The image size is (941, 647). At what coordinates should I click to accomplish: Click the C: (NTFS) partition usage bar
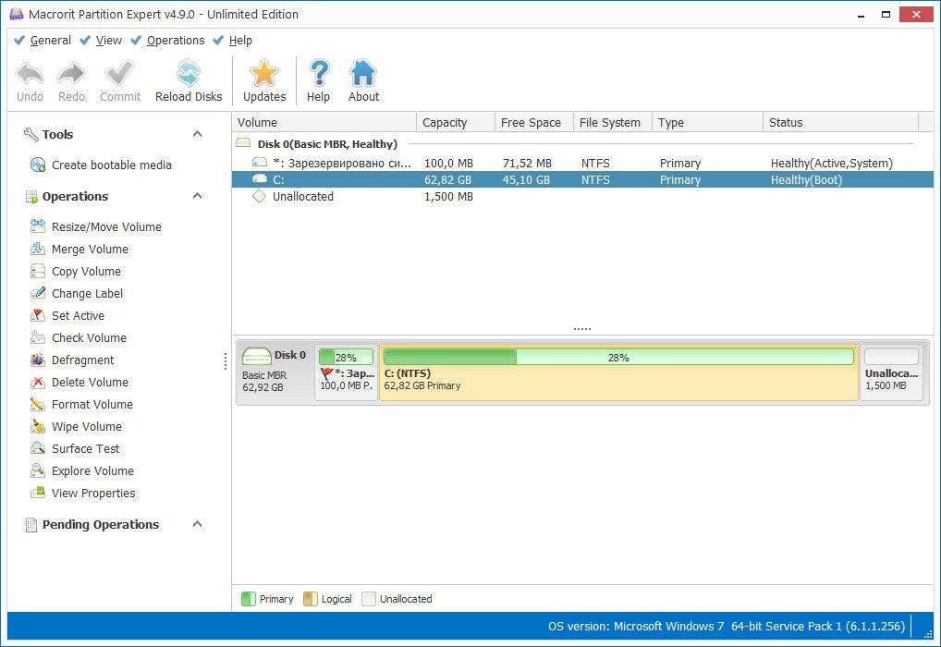coord(617,357)
